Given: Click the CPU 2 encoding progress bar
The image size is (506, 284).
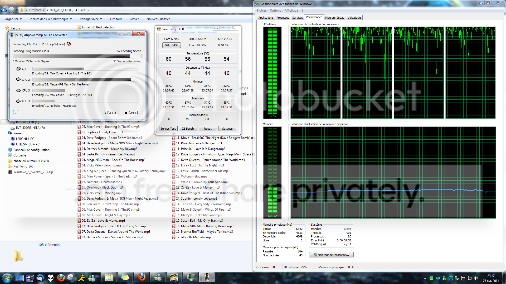Looking at the screenshot, I should point(85,79).
